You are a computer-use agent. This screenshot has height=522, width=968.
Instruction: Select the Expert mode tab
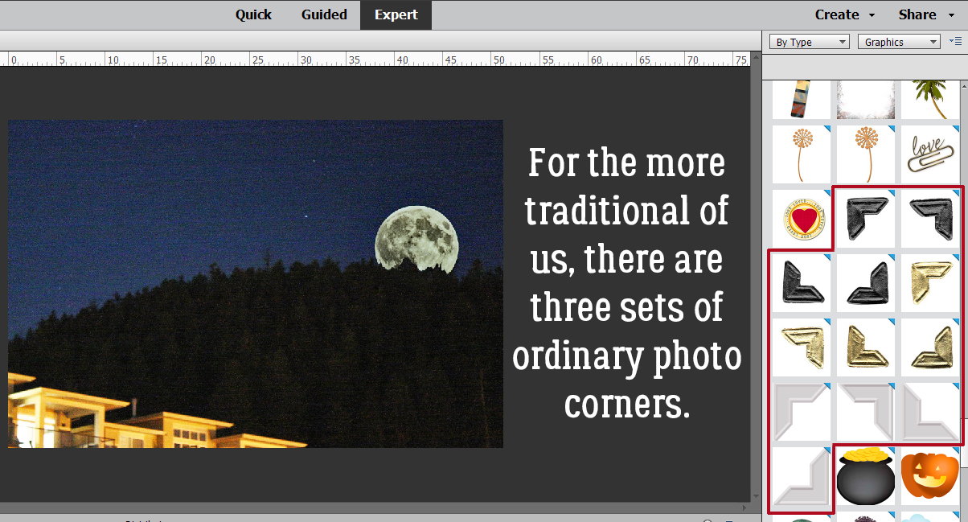396,14
